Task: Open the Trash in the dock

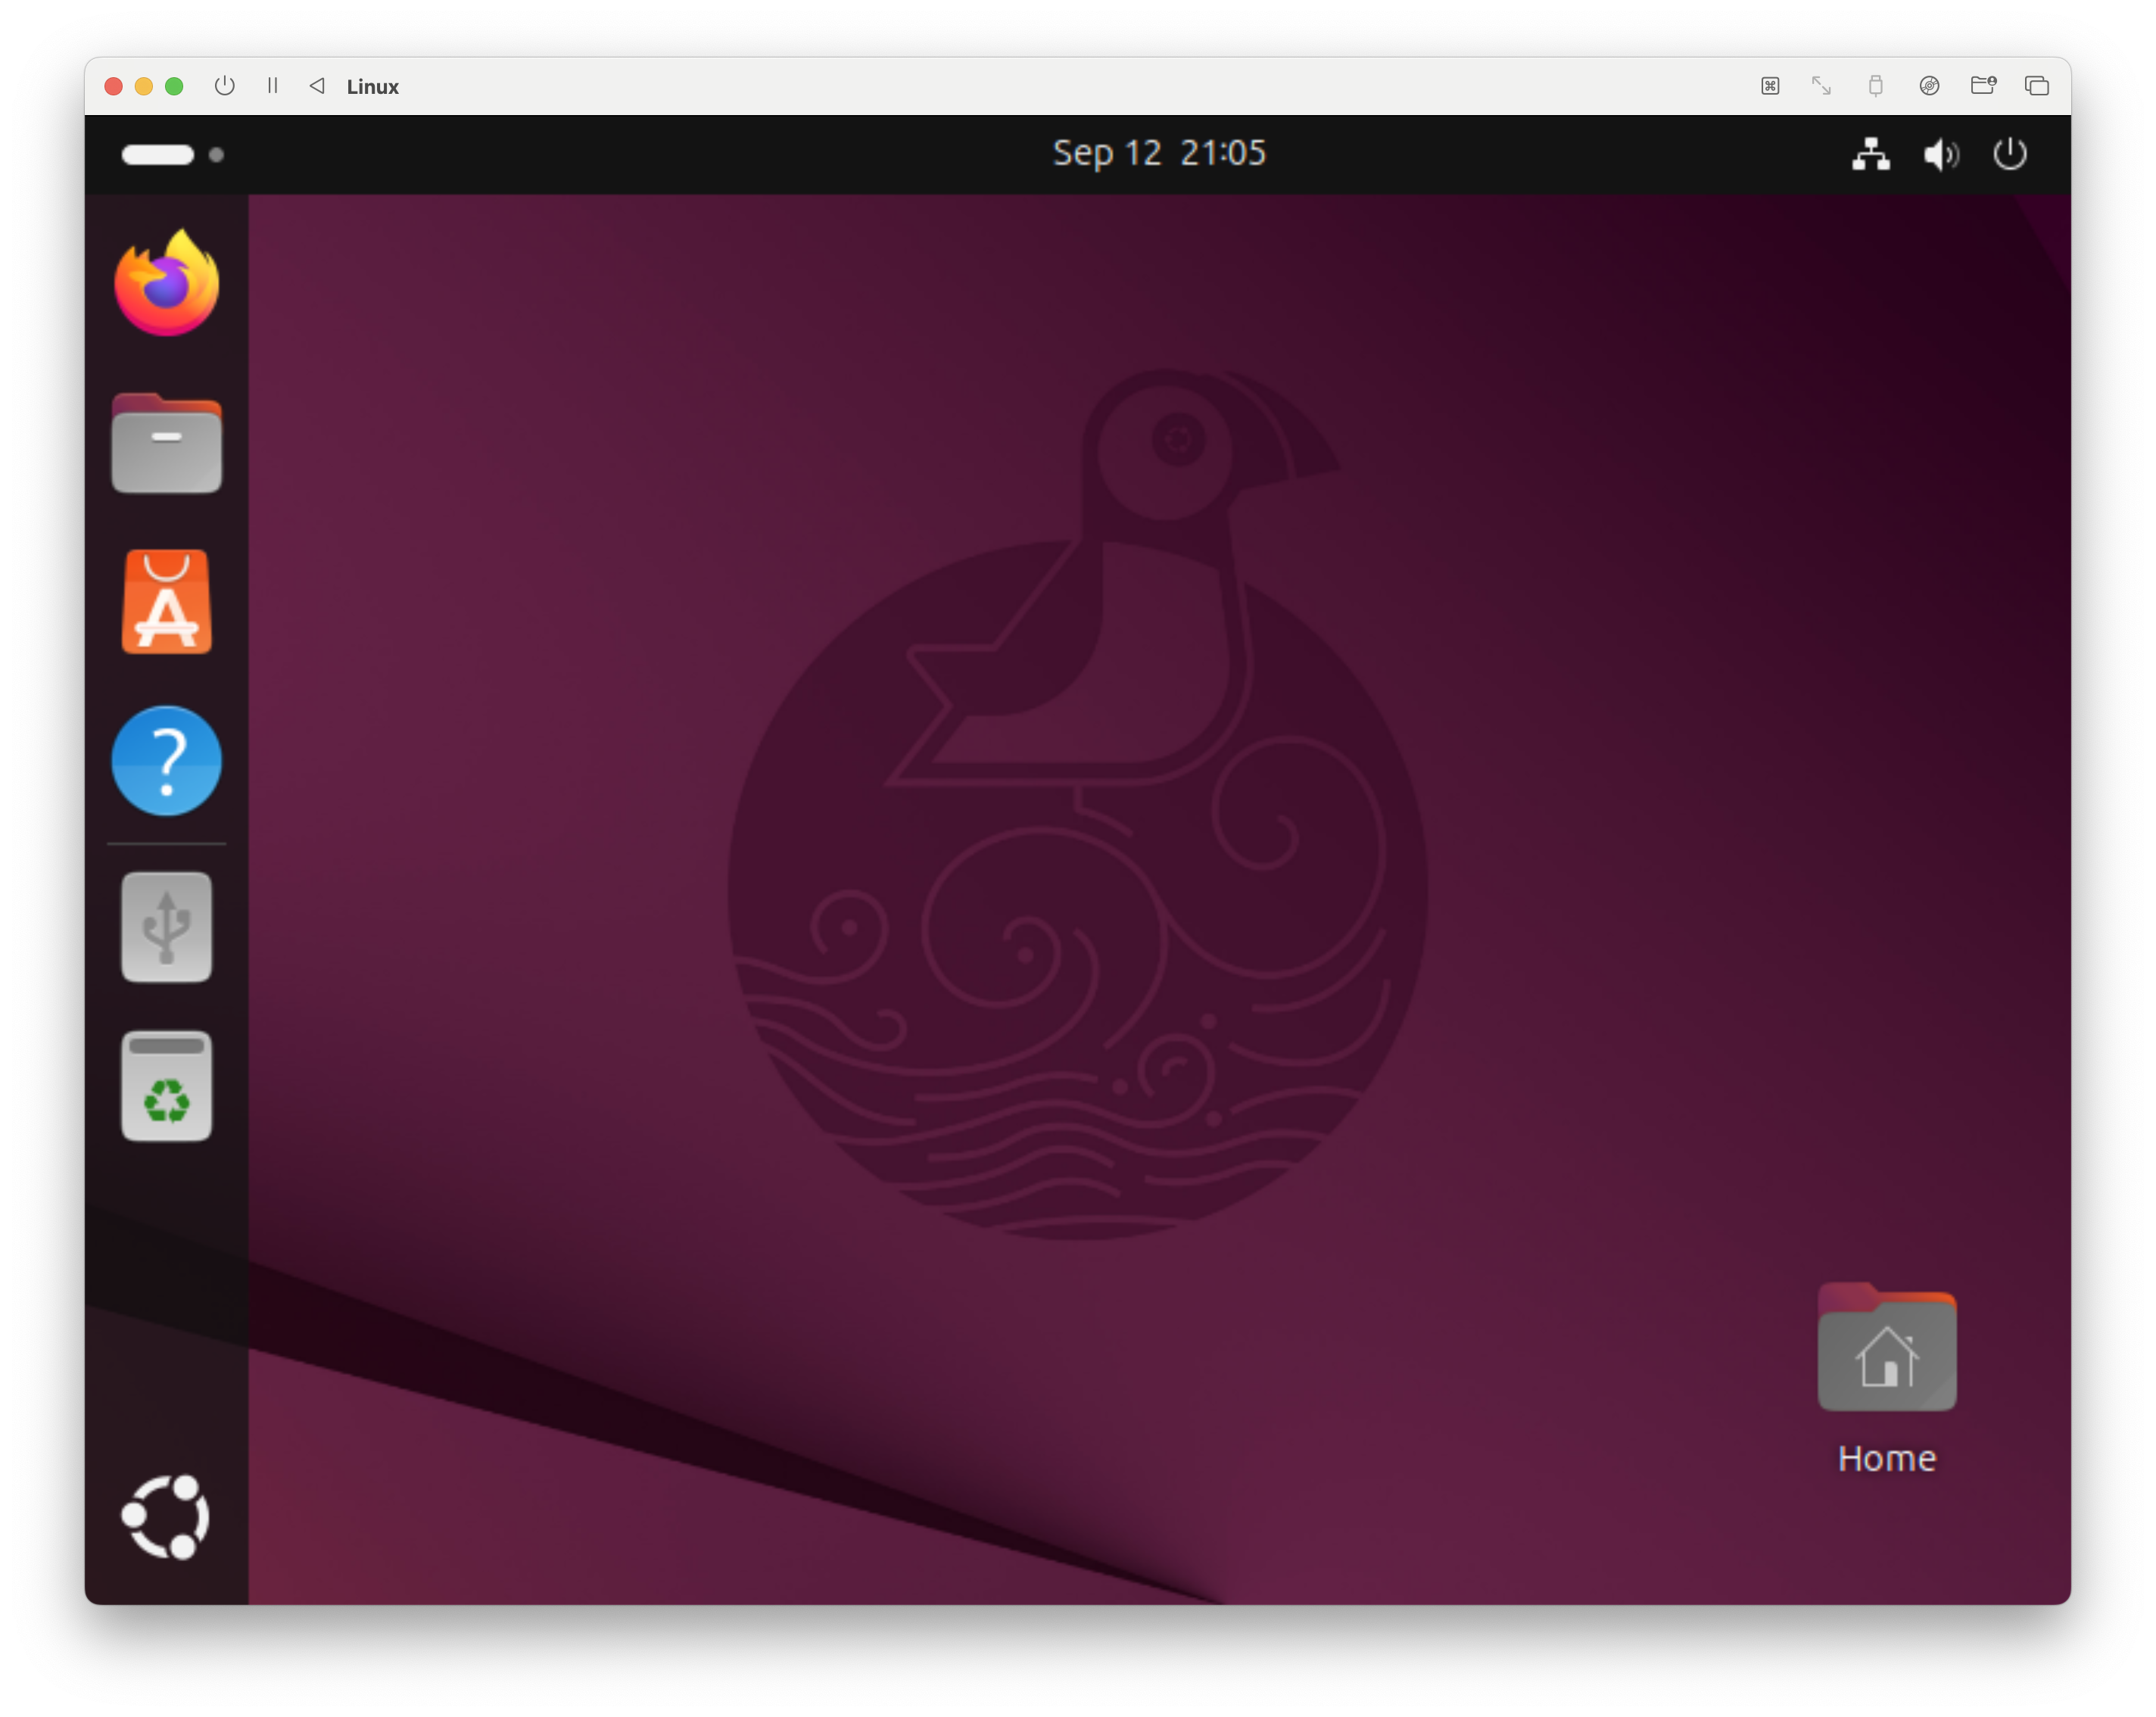Action: point(166,1086)
